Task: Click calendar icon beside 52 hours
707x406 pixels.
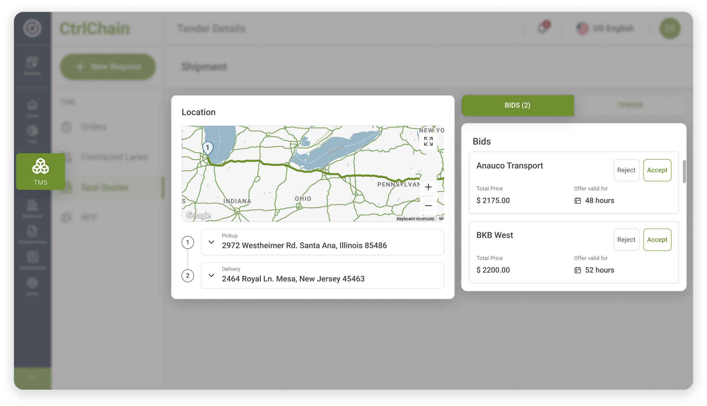Action: tap(578, 270)
